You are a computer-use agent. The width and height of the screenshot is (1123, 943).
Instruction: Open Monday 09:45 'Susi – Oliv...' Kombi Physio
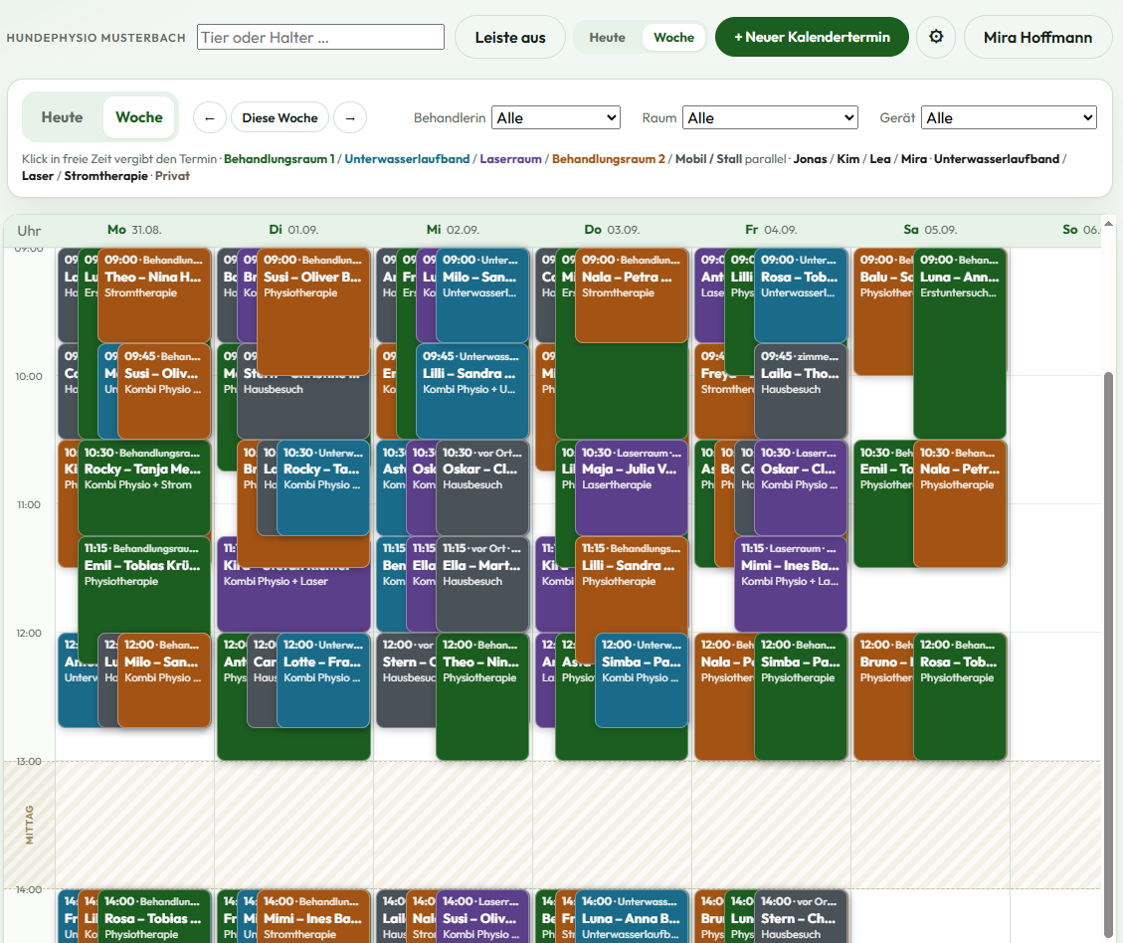tap(164, 392)
